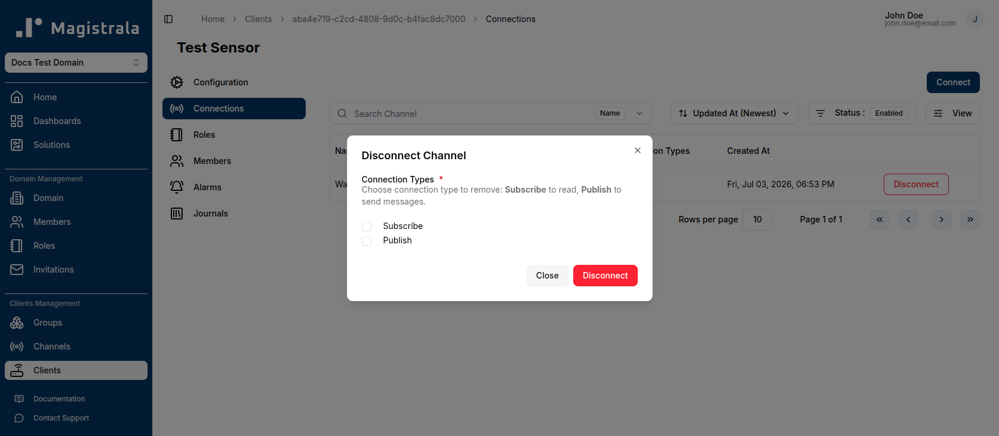The width and height of the screenshot is (999, 436).
Task: Click the outlined Disconnect button in the table row
Action: pos(916,184)
